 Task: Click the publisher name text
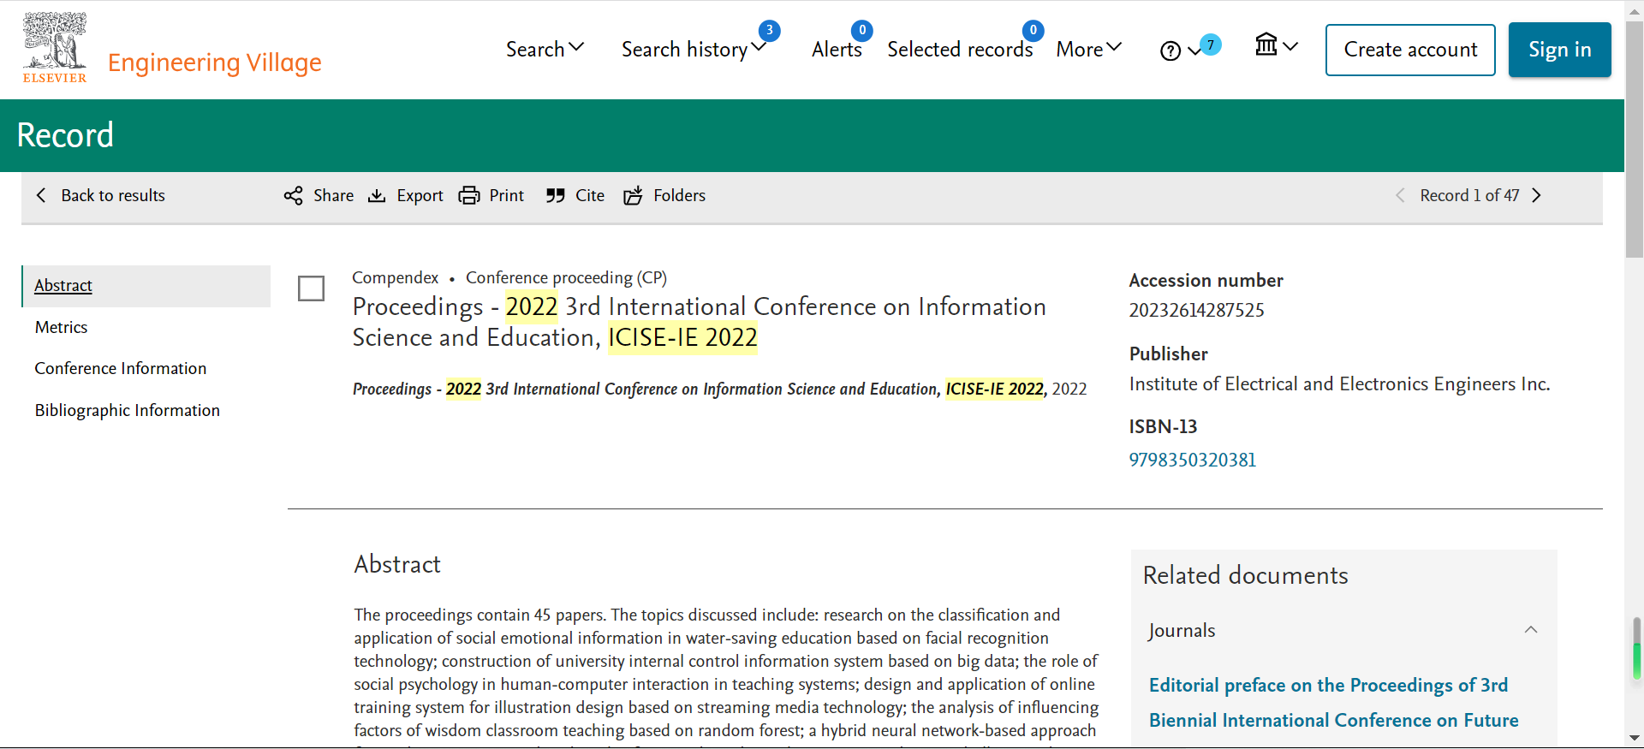point(1339,384)
